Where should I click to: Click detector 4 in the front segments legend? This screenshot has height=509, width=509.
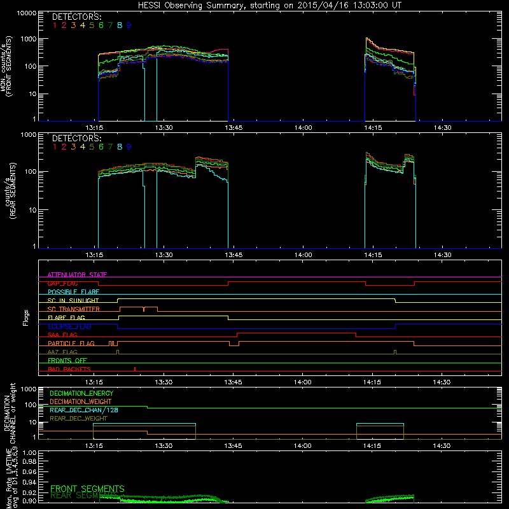point(83,25)
